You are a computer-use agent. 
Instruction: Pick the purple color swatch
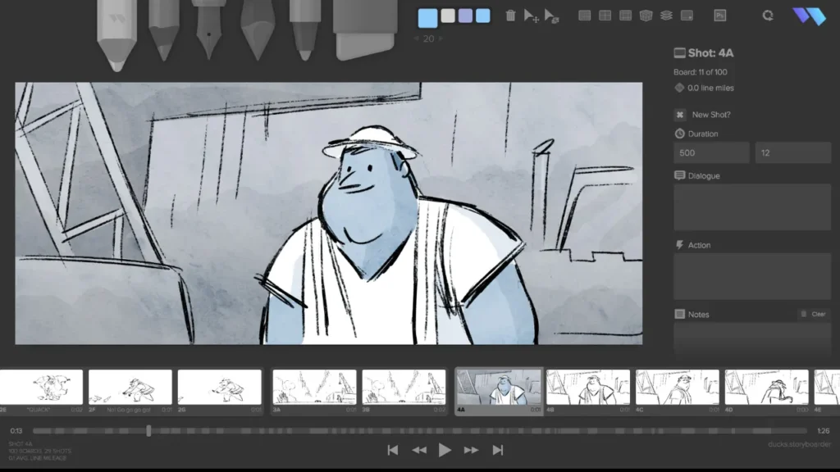pos(464,15)
